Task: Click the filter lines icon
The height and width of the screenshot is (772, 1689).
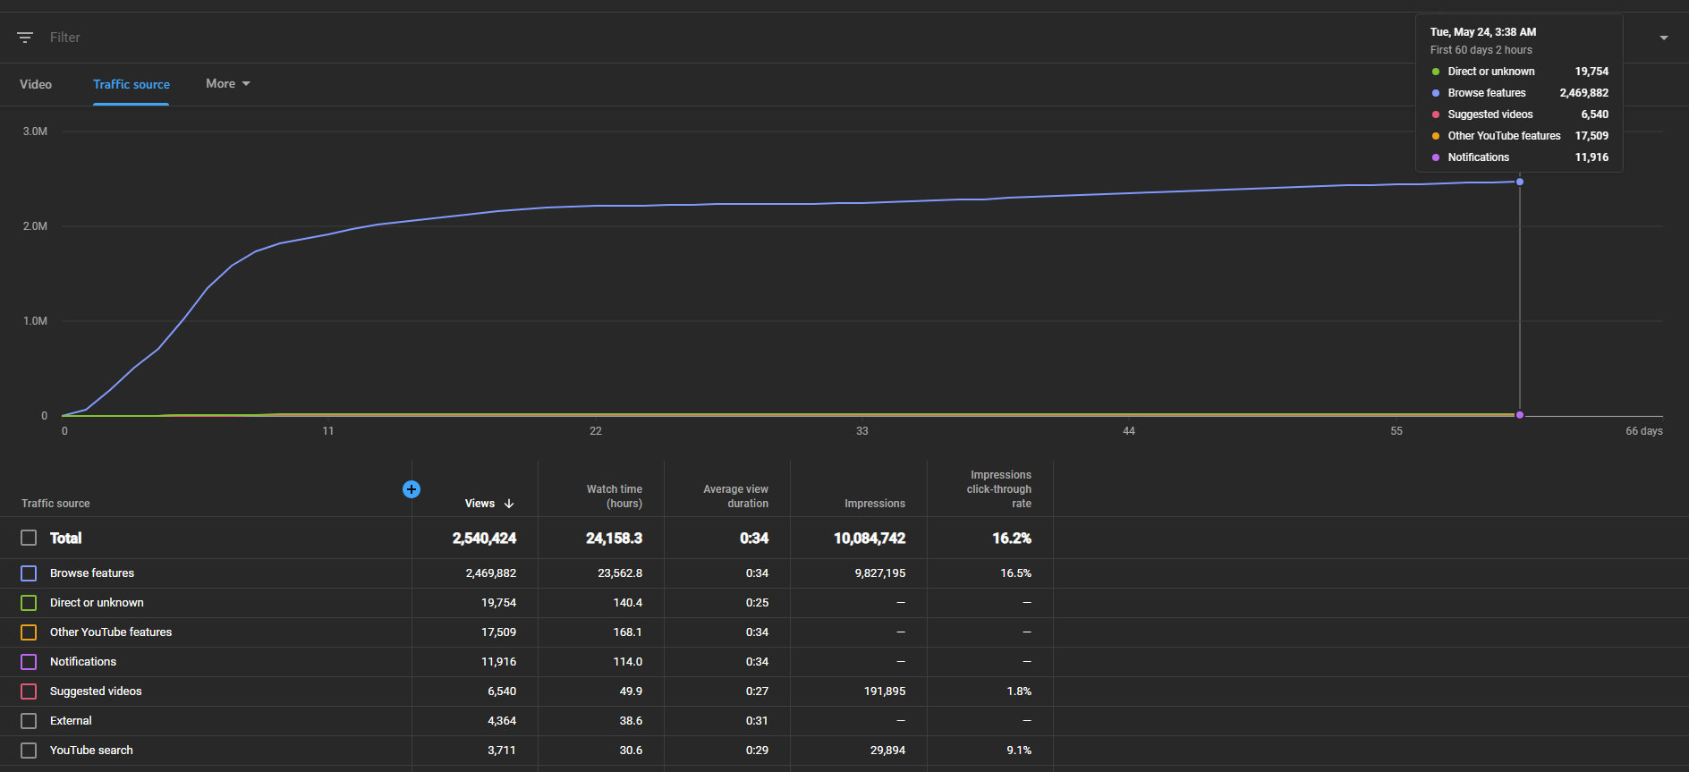Action: (25, 38)
